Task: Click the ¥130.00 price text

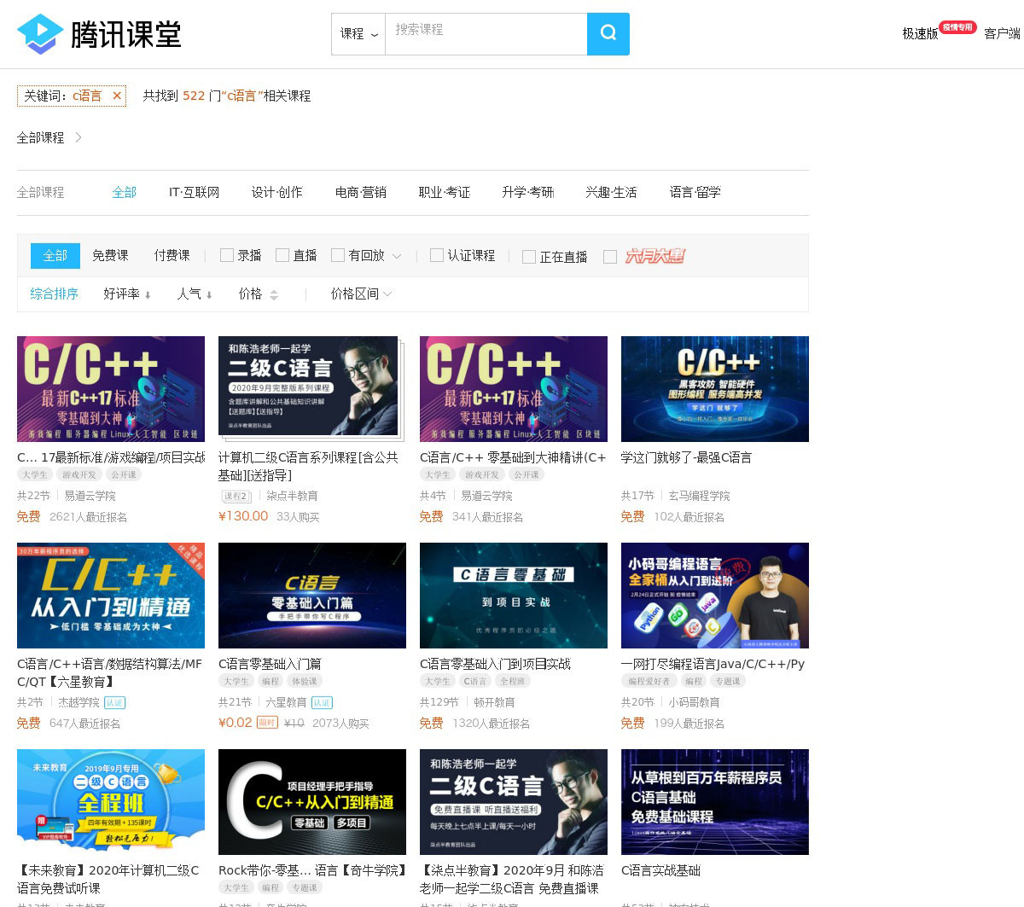Action: [243, 516]
